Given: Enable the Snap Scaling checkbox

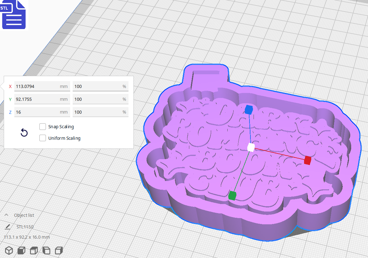Looking at the screenshot, I should tap(43, 127).
